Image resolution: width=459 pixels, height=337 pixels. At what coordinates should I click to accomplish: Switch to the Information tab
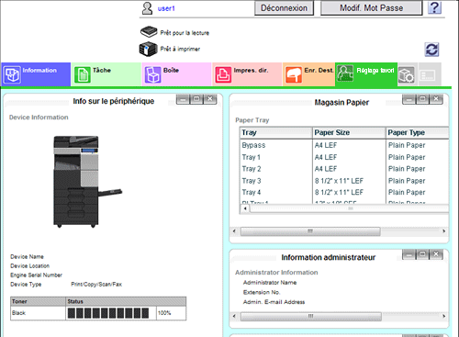36,74
